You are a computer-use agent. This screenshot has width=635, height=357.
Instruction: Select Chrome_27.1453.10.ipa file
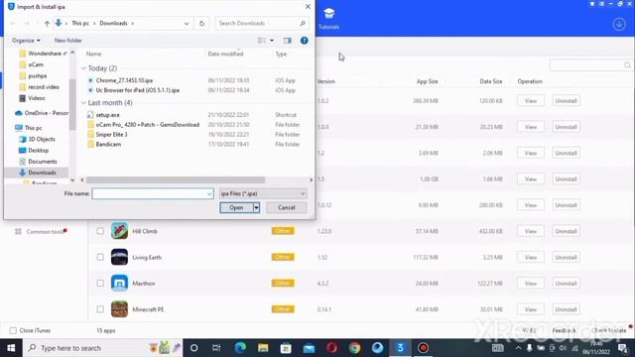click(124, 80)
